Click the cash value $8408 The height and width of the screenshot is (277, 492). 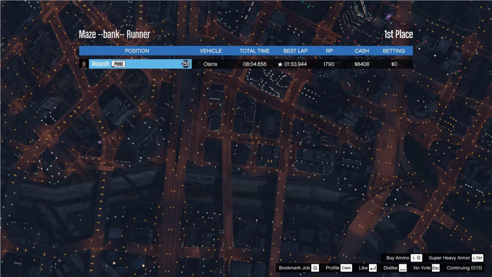tap(362, 64)
